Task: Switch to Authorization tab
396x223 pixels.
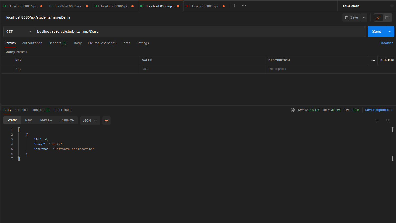Action: (32, 43)
